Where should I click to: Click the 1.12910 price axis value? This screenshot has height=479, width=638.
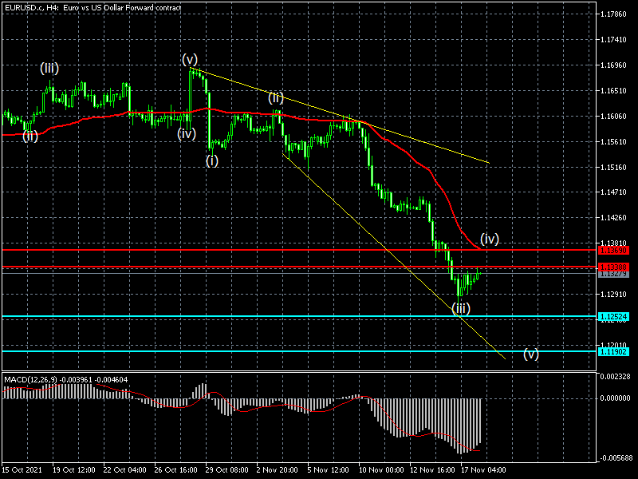click(613, 295)
